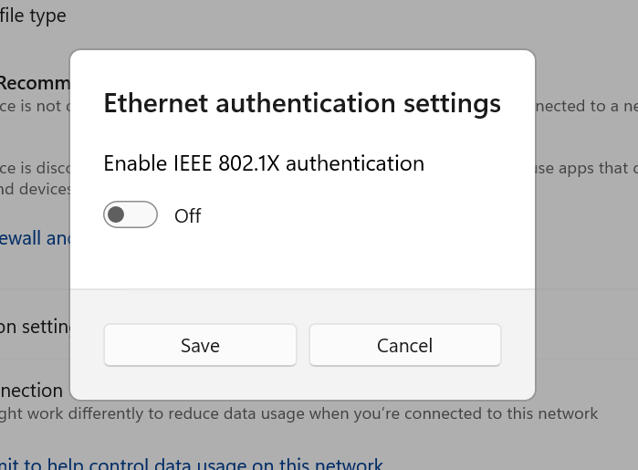
Task: Save the Ethernet authentication settings
Action: coord(200,346)
